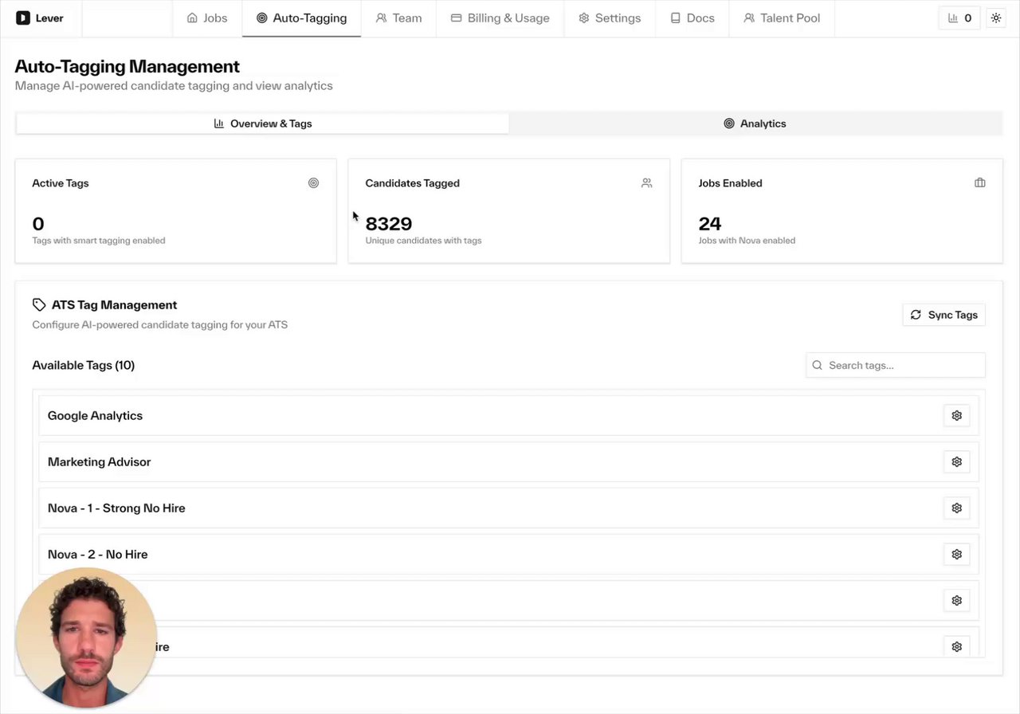The height and width of the screenshot is (714, 1020).
Task: Open settings gear for Google Analytics tag
Action: (956, 415)
